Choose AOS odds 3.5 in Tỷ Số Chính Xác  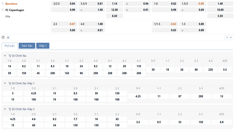(225, 70)
